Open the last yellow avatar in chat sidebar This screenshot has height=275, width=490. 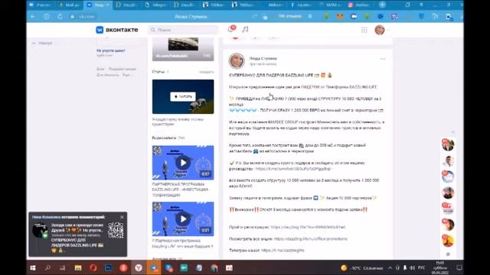[448, 241]
